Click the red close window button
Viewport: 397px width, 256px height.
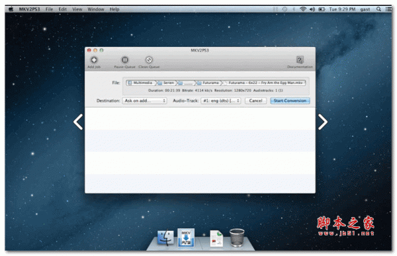coord(89,50)
